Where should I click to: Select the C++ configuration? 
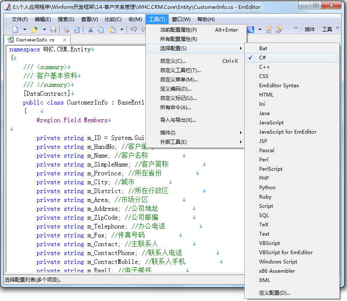coord(292,67)
